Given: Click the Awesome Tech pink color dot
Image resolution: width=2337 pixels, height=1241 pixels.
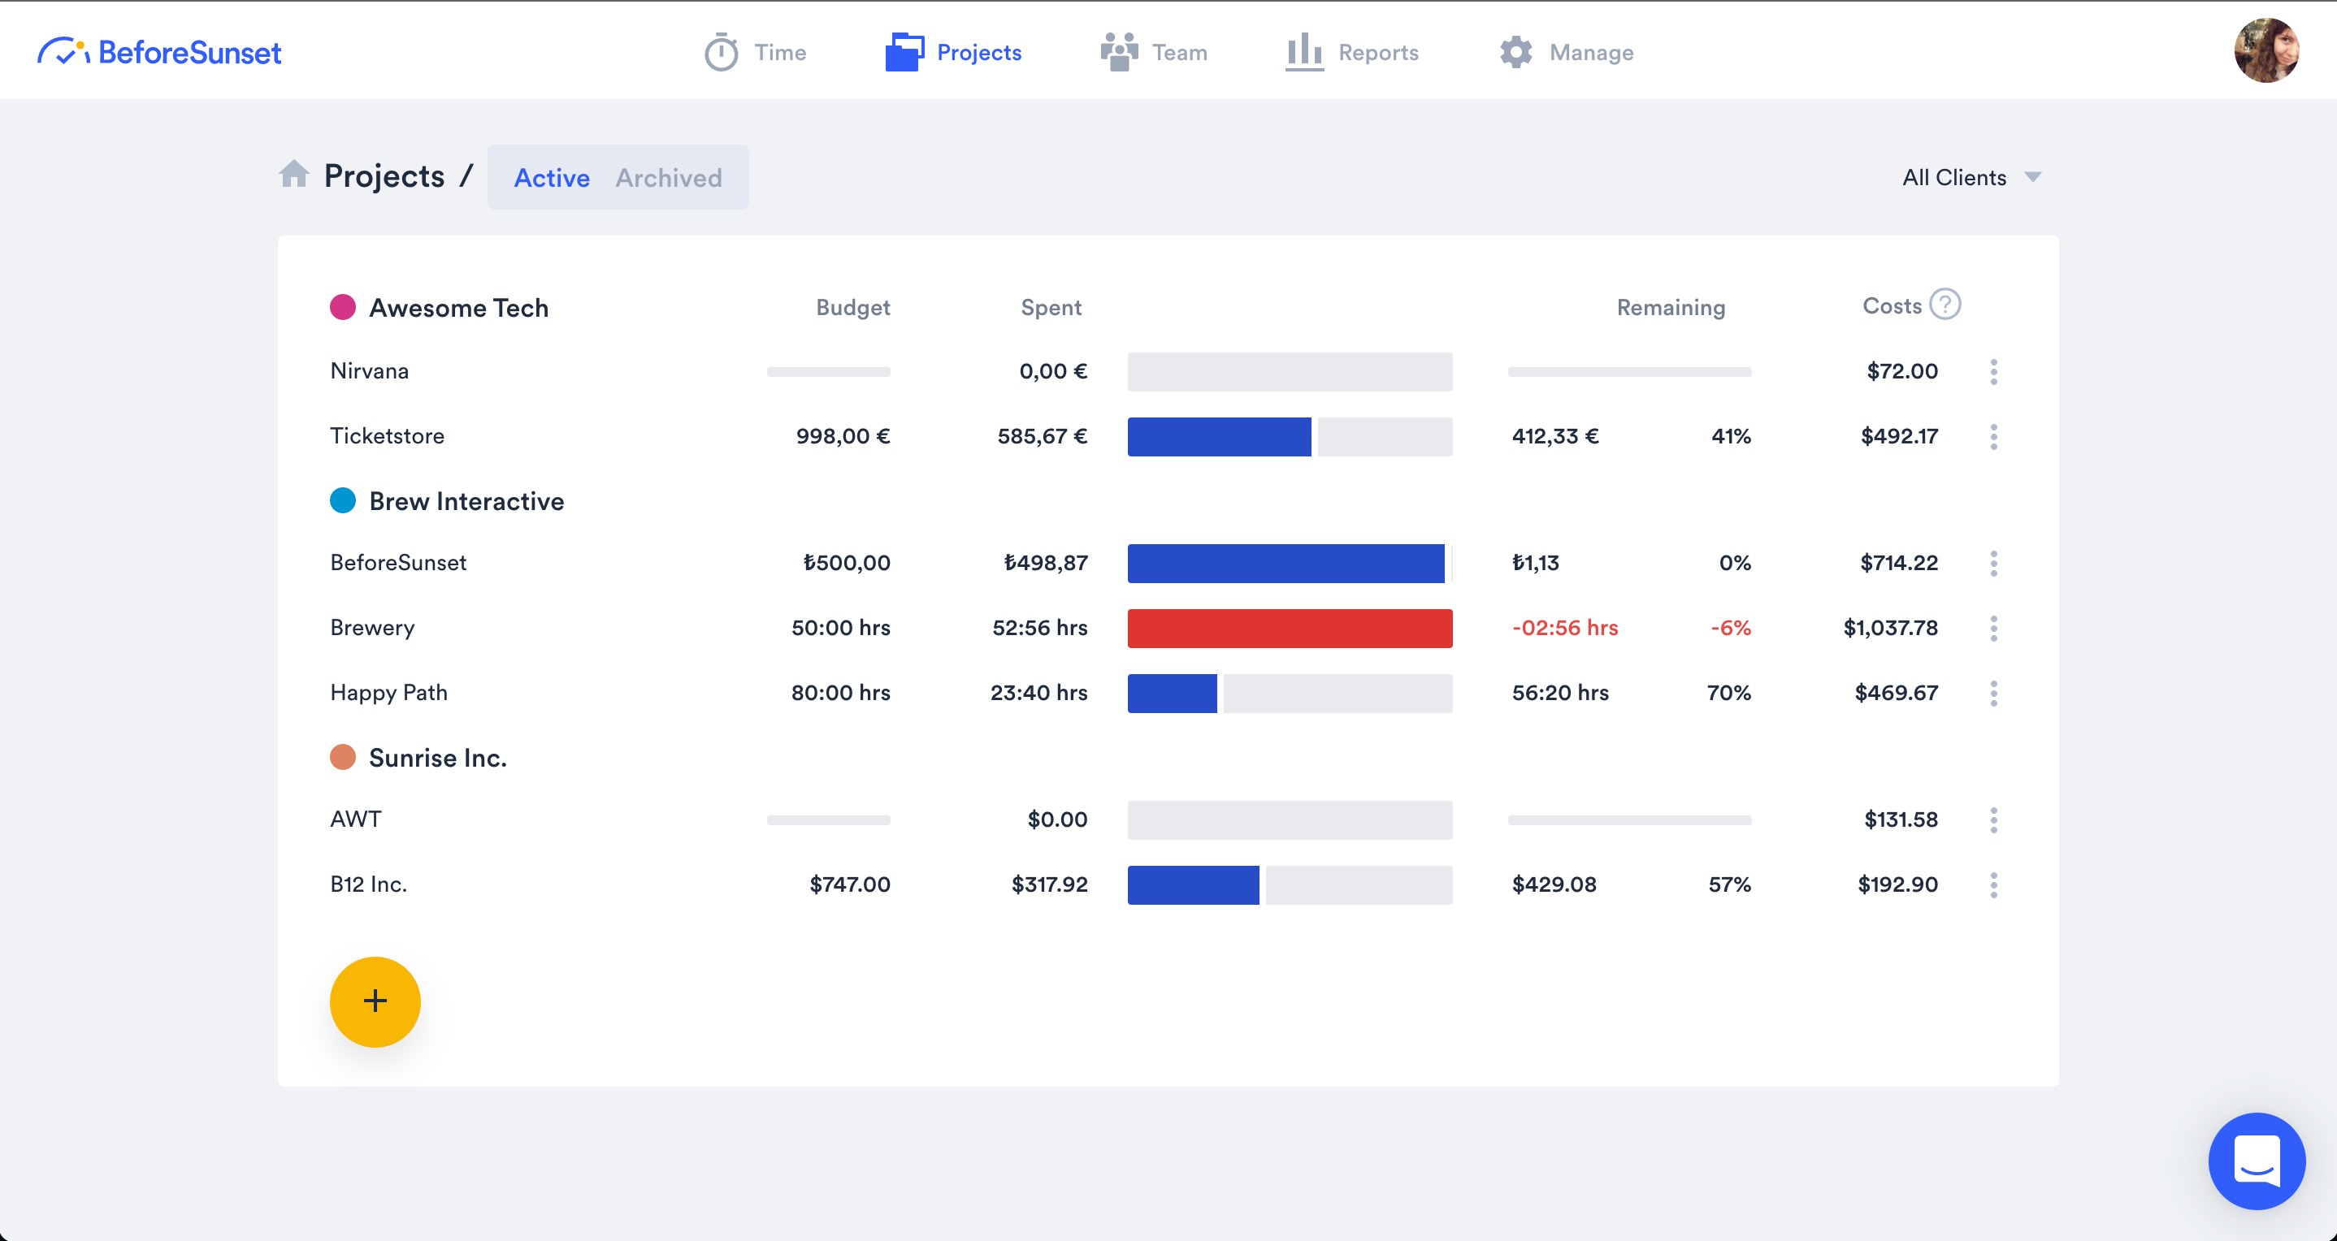Looking at the screenshot, I should (x=342, y=307).
